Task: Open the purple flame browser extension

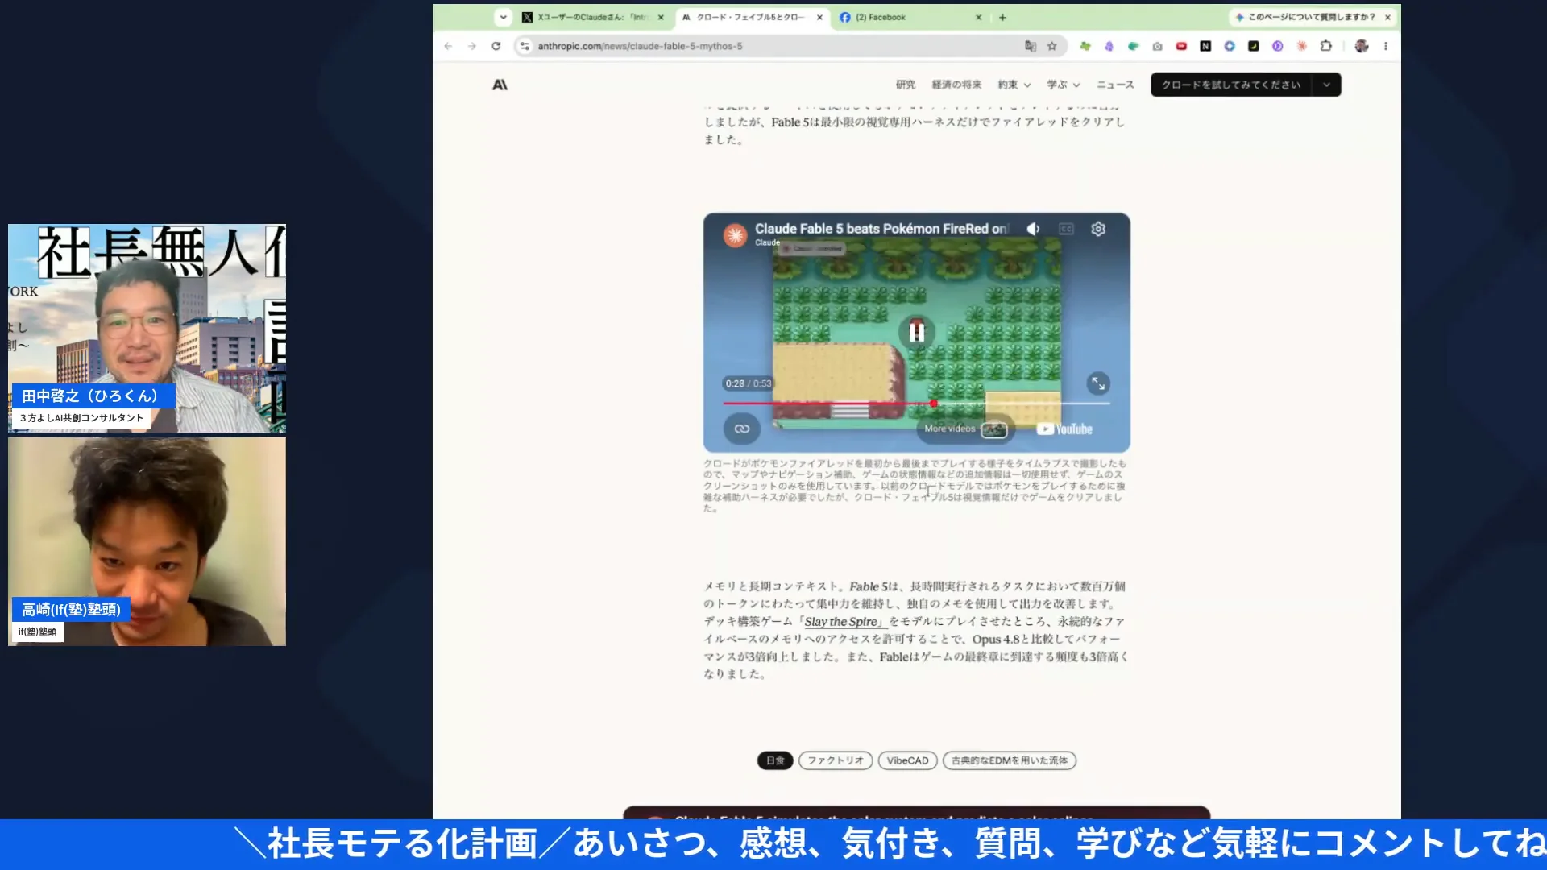Action: [1109, 46]
